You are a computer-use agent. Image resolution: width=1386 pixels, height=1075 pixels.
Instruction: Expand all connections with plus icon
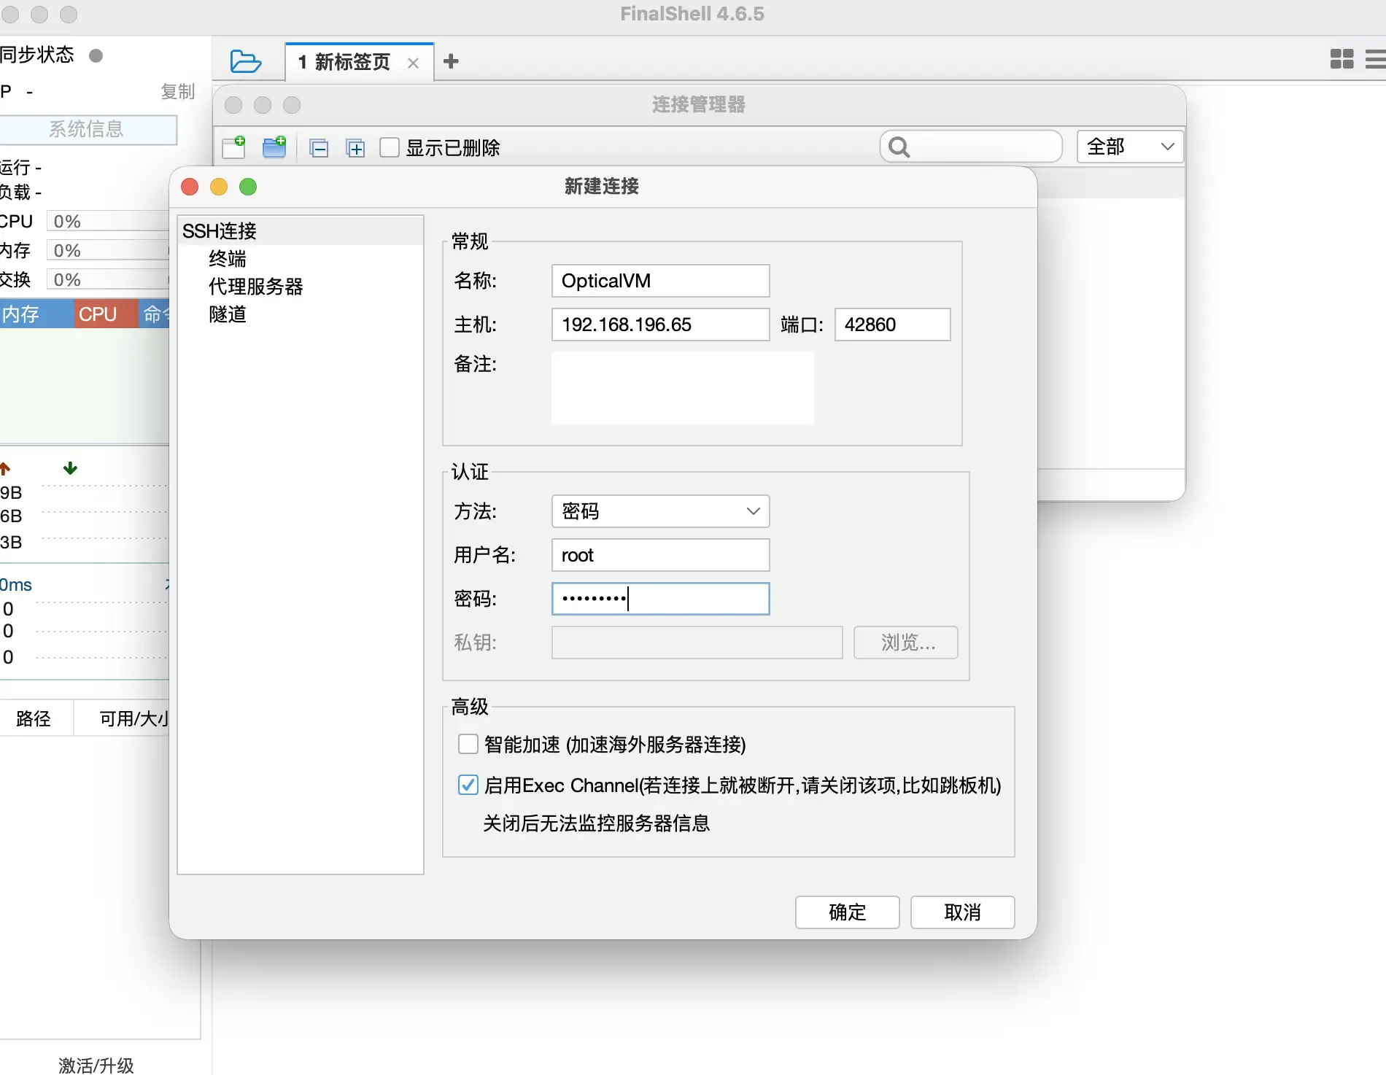(355, 149)
